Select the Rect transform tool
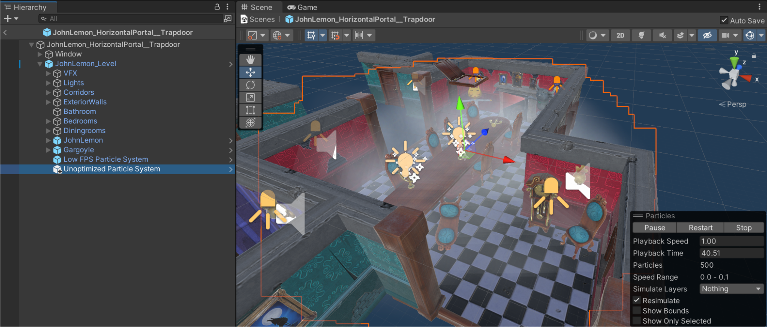 [x=250, y=110]
